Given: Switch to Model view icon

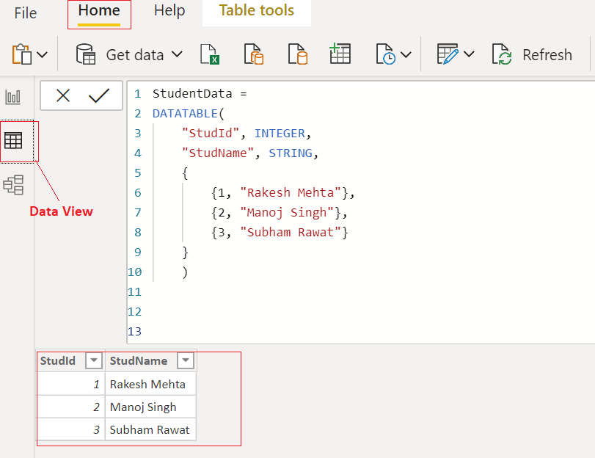Looking at the screenshot, I should point(14,185).
